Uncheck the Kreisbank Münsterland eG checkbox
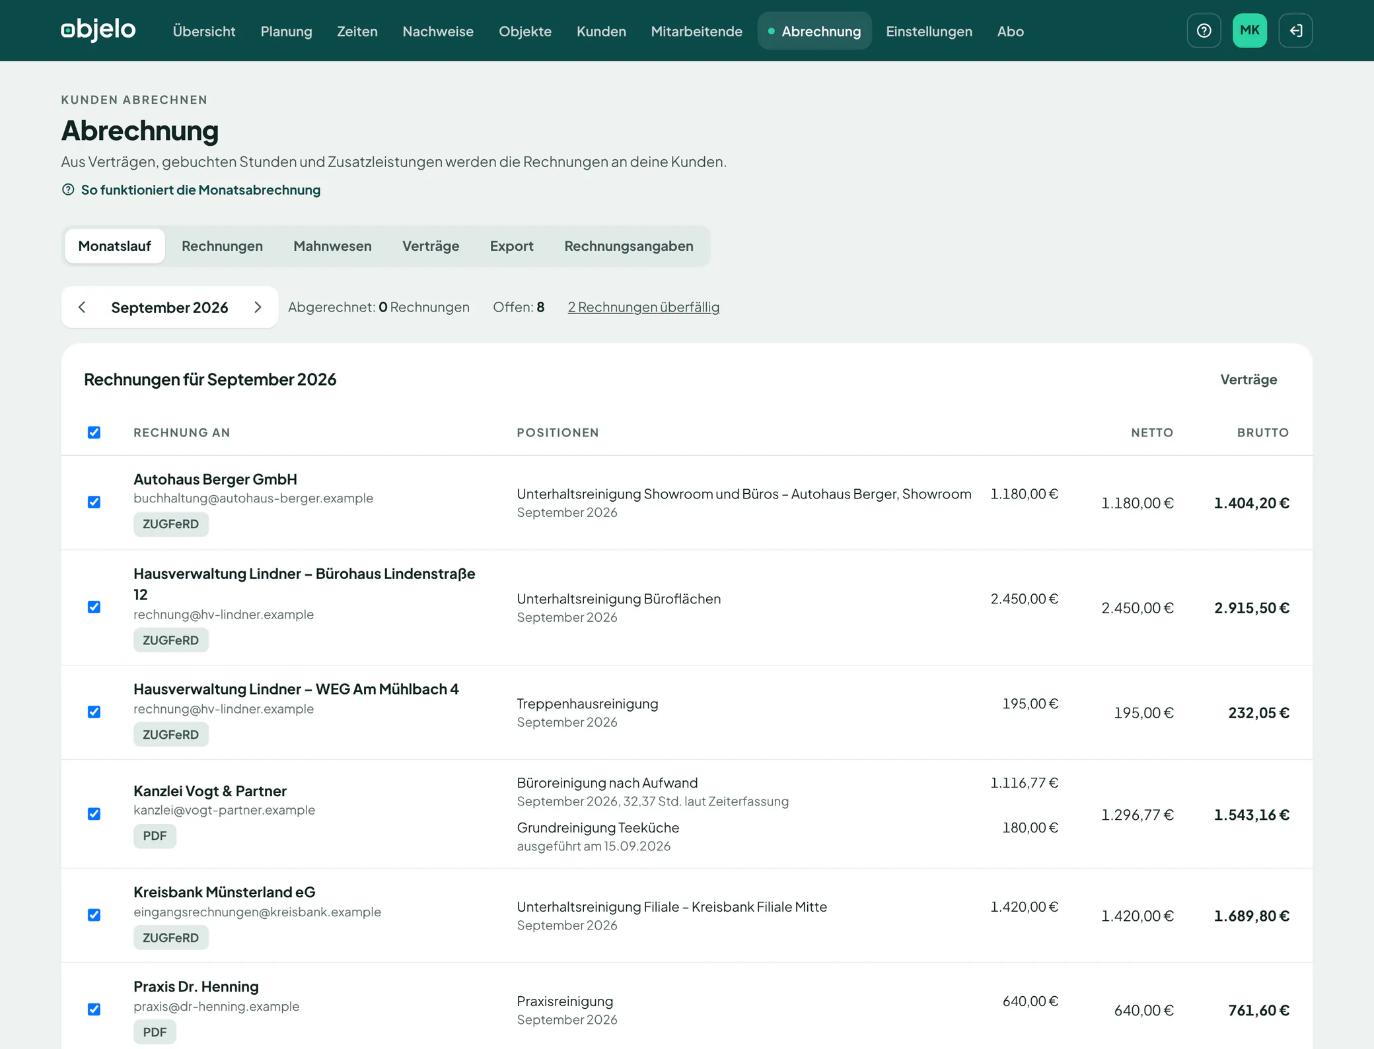The width and height of the screenshot is (1374, 1049). click(x=94, y=915)
